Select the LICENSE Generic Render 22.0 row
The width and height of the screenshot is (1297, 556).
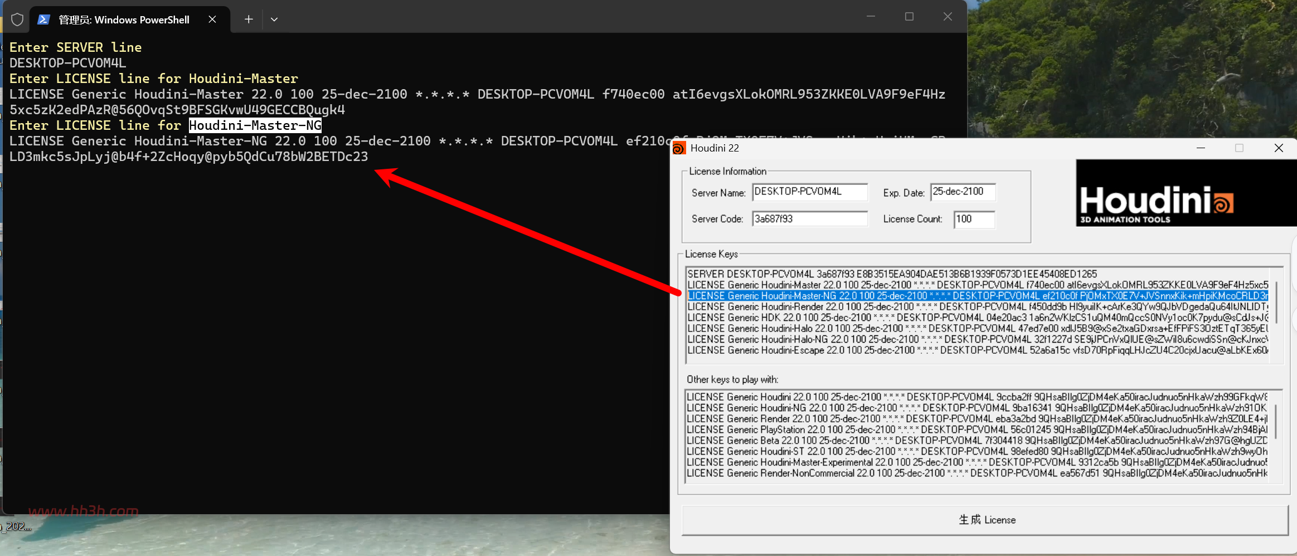[977, 419]
